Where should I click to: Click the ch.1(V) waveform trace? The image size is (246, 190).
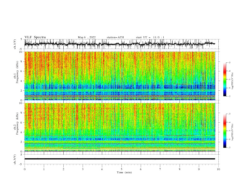click(x=120, y=44)
